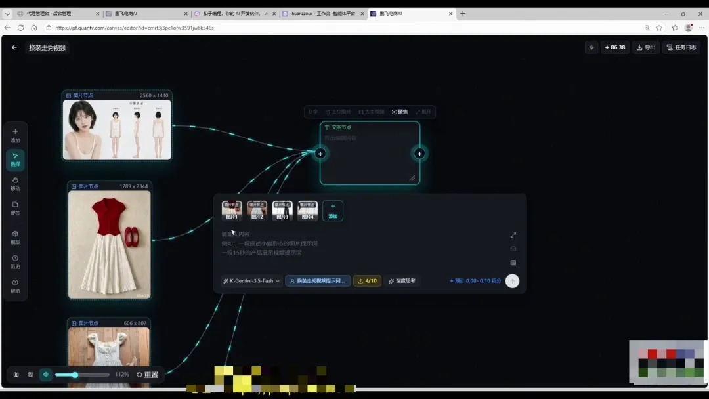Select the 图片1 reference thumbnail

[232, 211]
